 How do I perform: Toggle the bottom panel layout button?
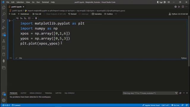tap(161, 2)
